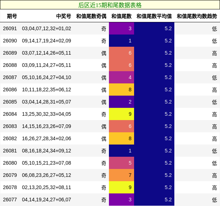This screenshot has height=206, width=220.
Task: Click purple tail value 3 in row 26091
Action: click(122, 28)
